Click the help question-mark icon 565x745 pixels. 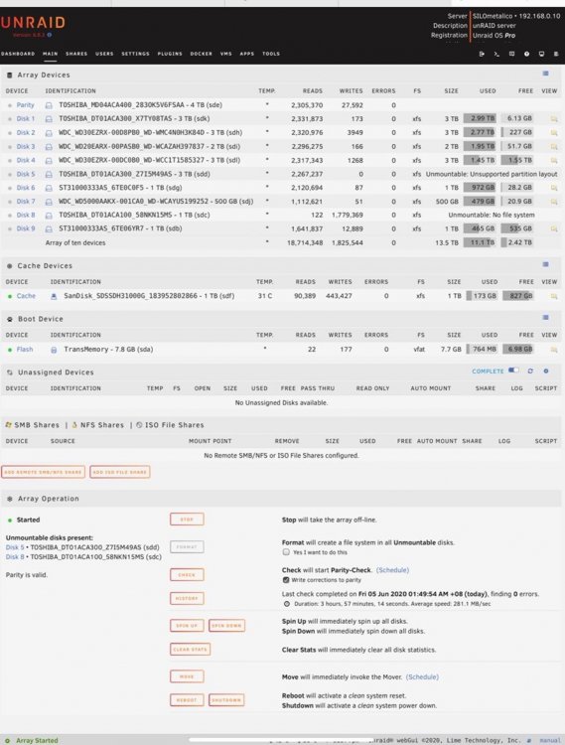526,55
